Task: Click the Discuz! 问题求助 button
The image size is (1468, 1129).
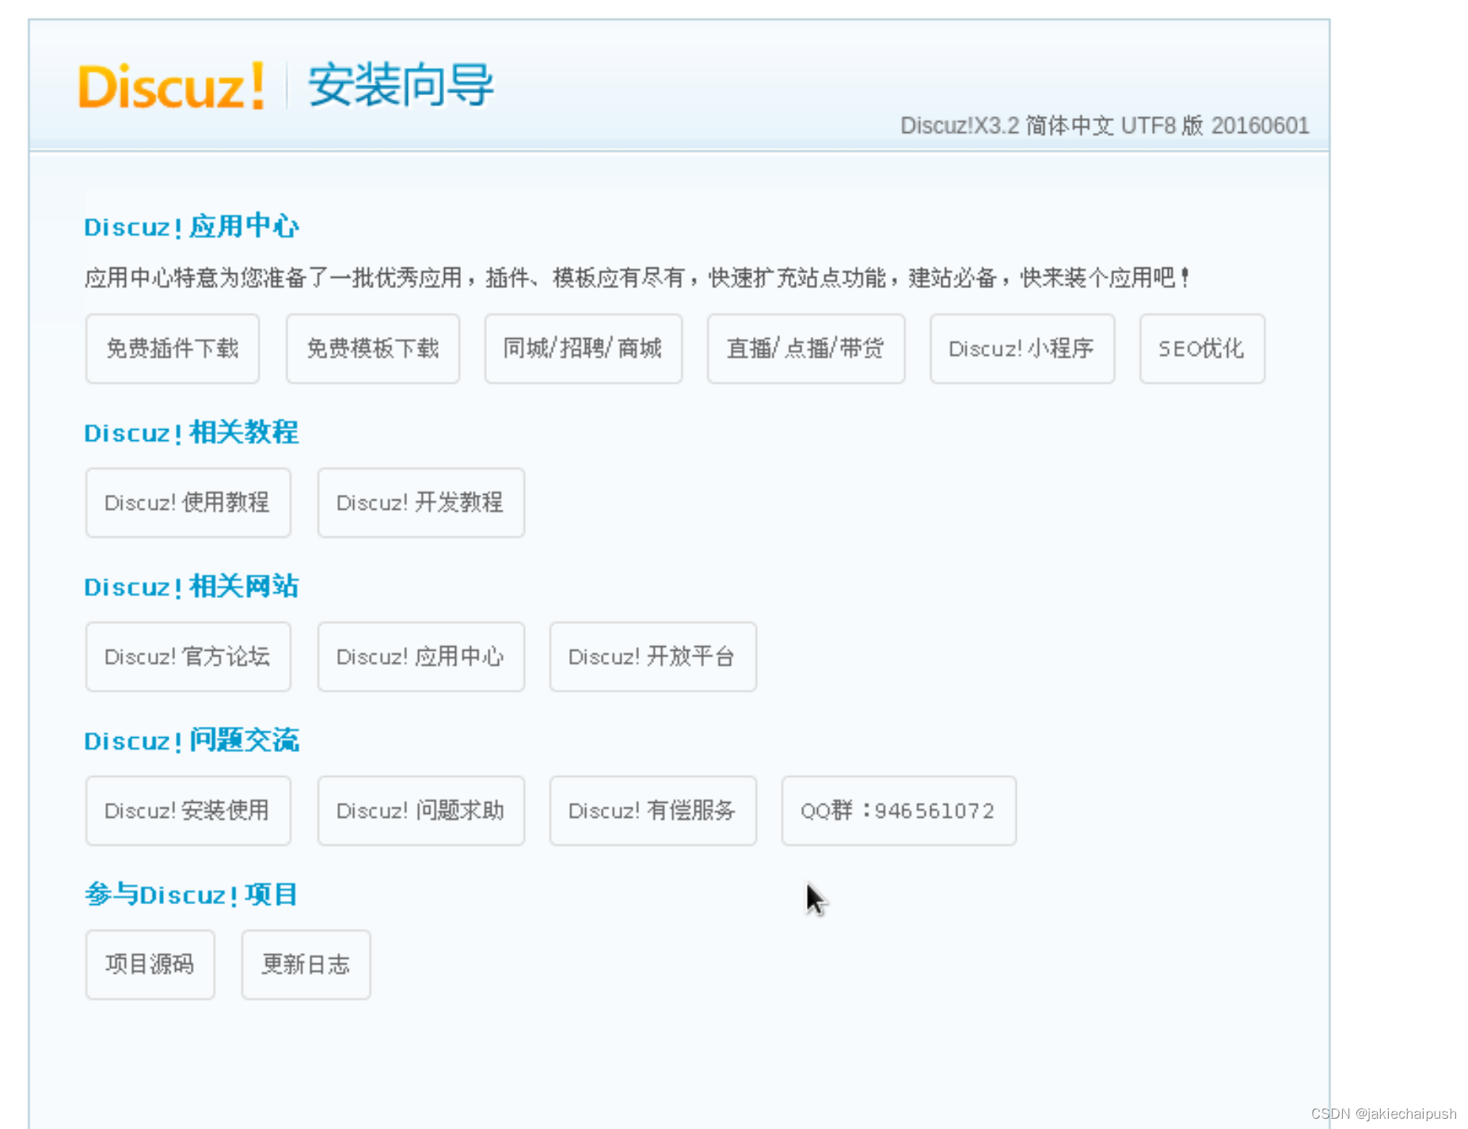Action: 421,811
